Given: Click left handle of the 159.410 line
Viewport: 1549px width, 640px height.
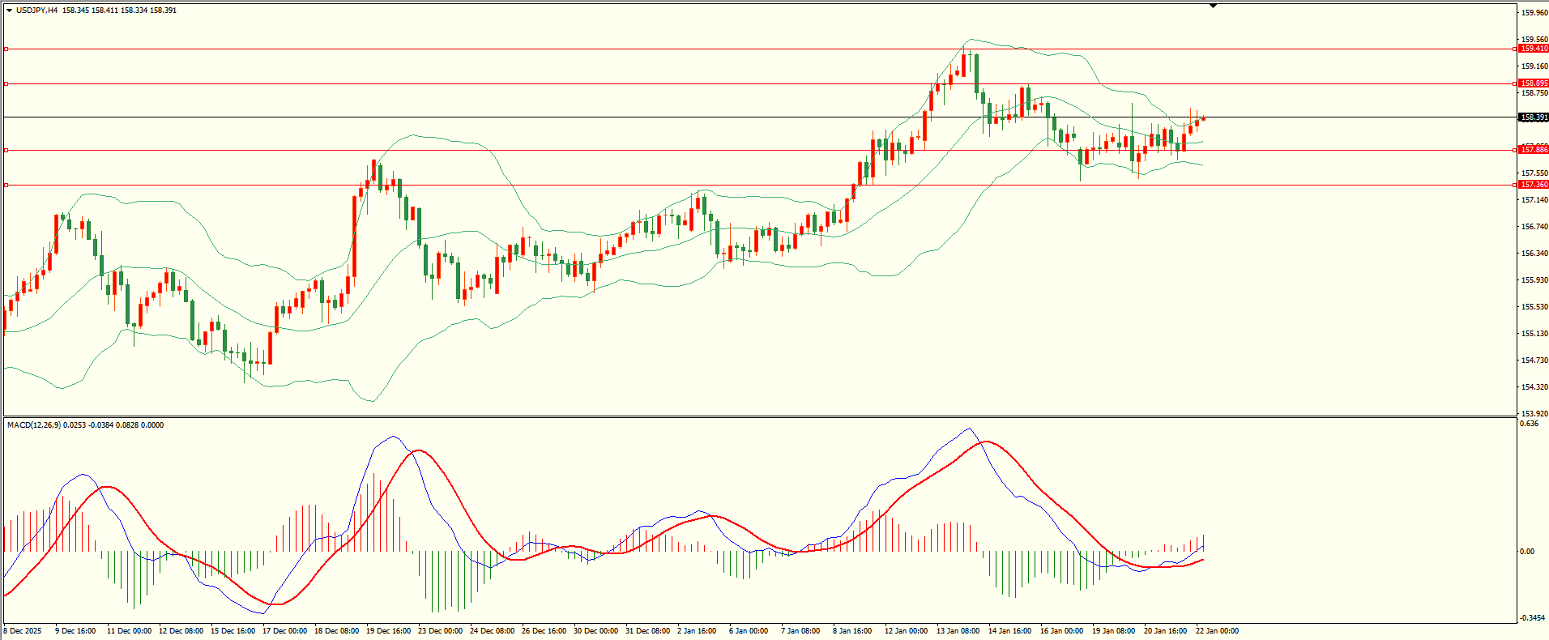Looking at the screenshot, I should point(6,49).
